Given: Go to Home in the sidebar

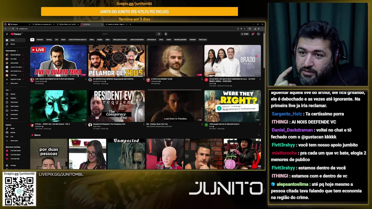Looking at the screenshot, I should (x=15, y=40).
